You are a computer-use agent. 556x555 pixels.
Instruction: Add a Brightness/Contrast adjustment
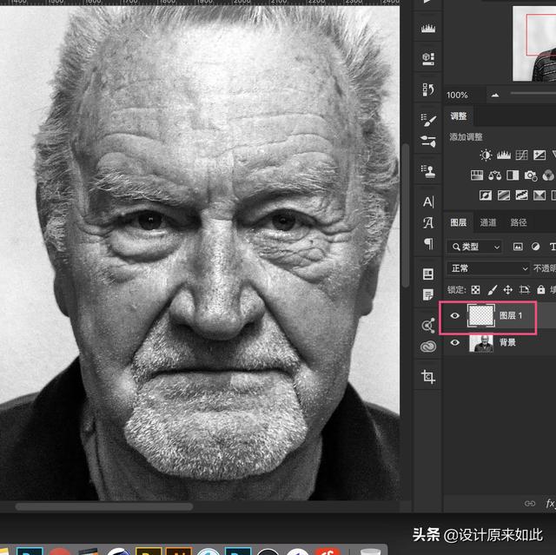[x=486, y=155]
